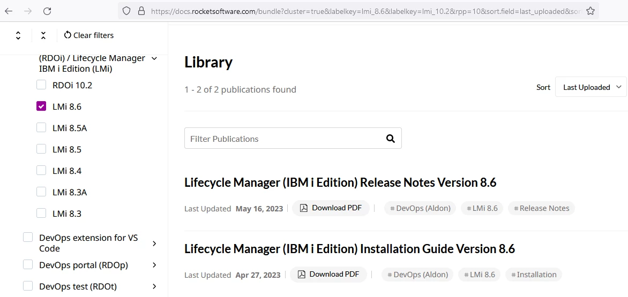Uncheck the LMi 8.6 checkbox
This screenshot has height=297, width=628.
[41, 106]
